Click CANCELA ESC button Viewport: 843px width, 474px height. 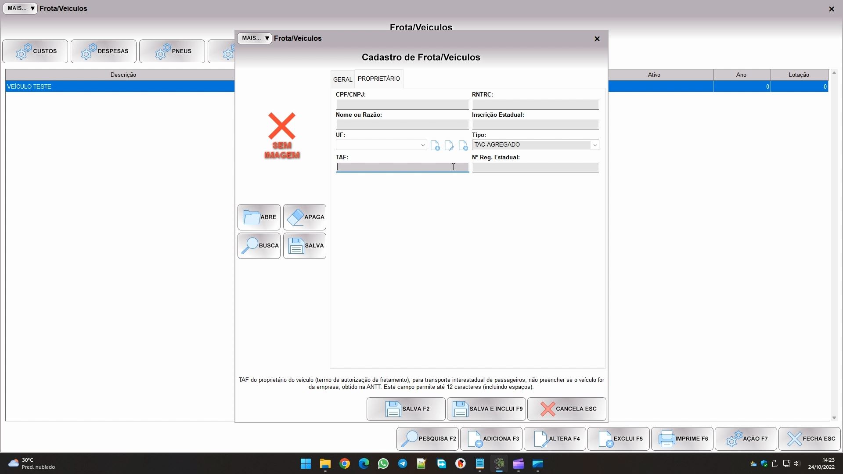567,409
